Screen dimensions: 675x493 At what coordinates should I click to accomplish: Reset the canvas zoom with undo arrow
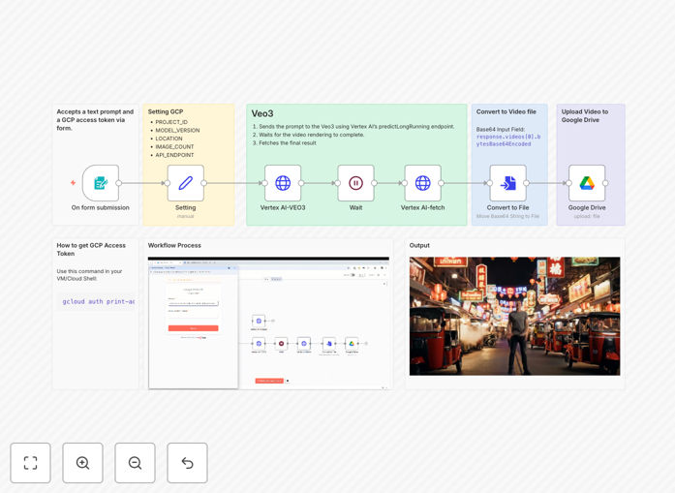click(x=187, y=463)
